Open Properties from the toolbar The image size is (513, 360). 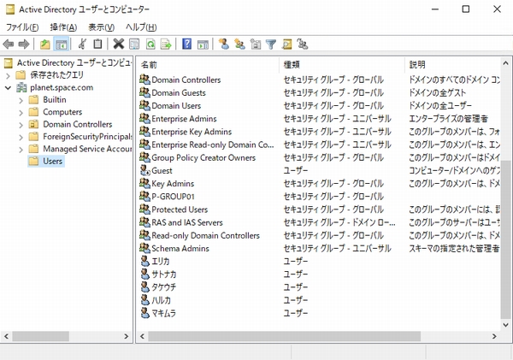click(x=134, y=44)
